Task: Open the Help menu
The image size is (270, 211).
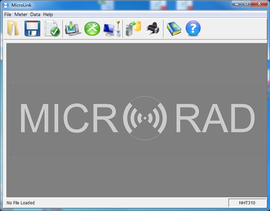Action: [x=48, y=14]
